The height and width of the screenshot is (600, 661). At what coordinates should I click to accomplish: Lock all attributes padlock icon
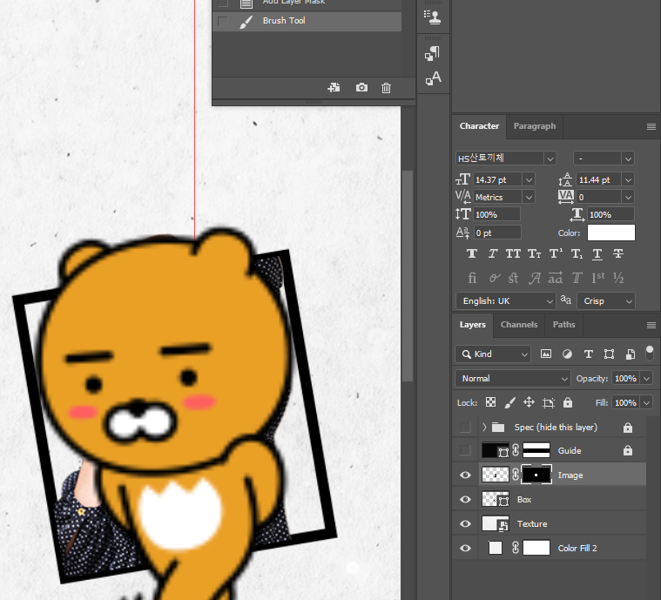568,402
